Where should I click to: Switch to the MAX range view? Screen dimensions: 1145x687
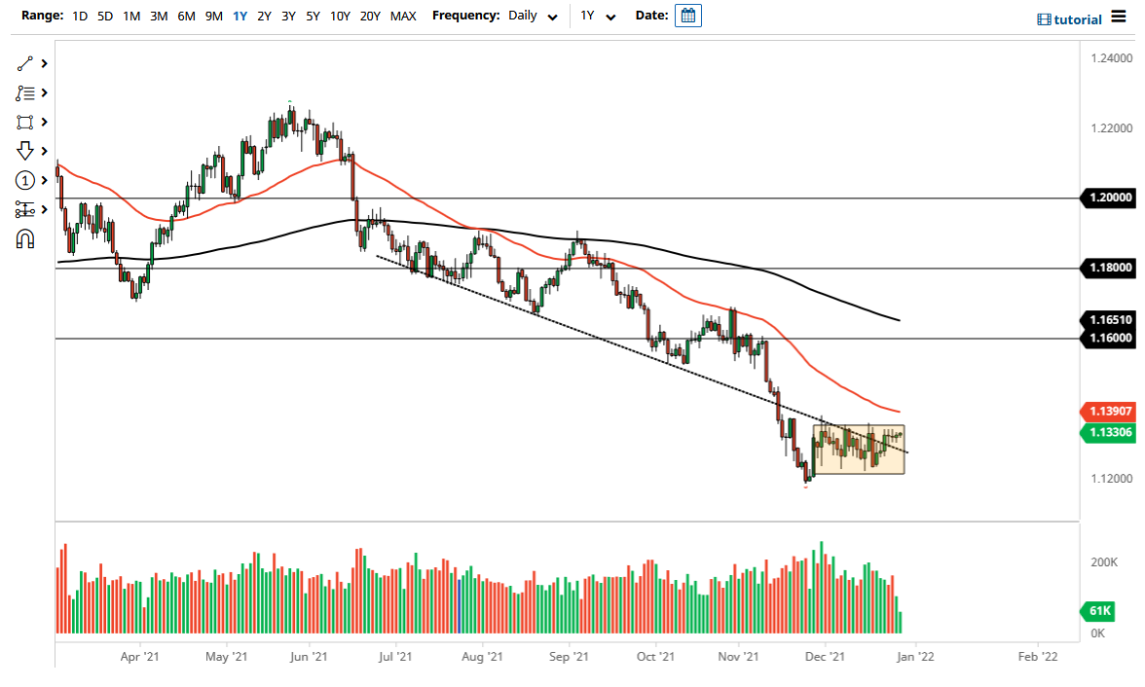coord(402,16)
